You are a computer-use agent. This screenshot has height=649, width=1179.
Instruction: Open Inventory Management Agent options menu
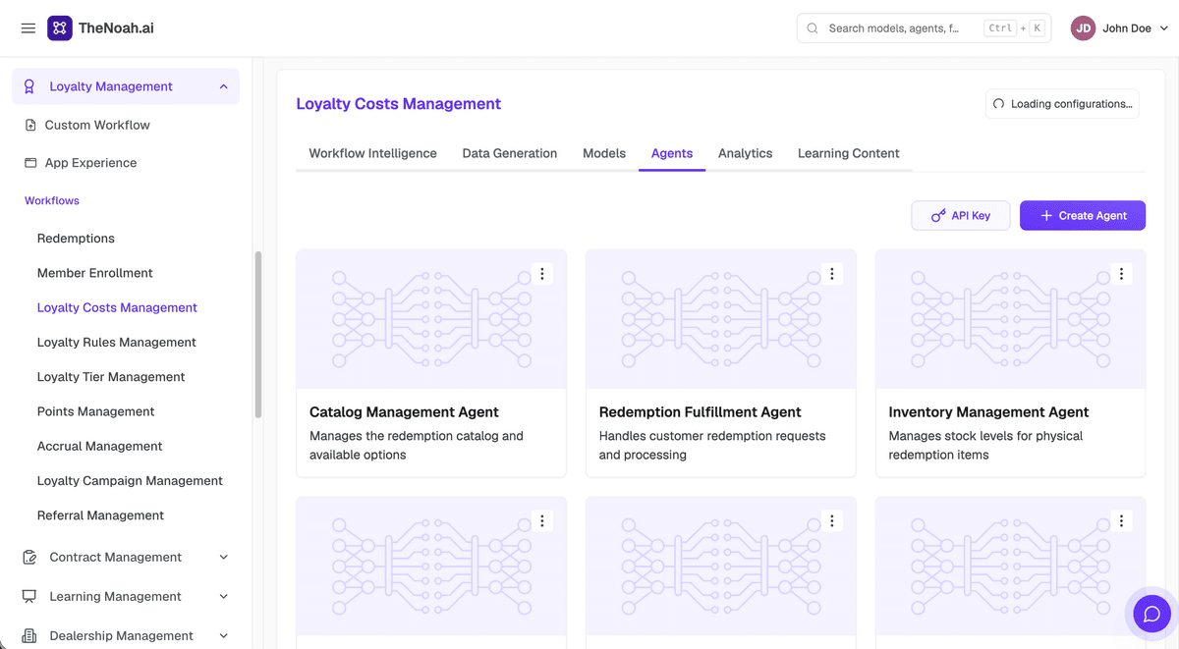[1121, 274]
